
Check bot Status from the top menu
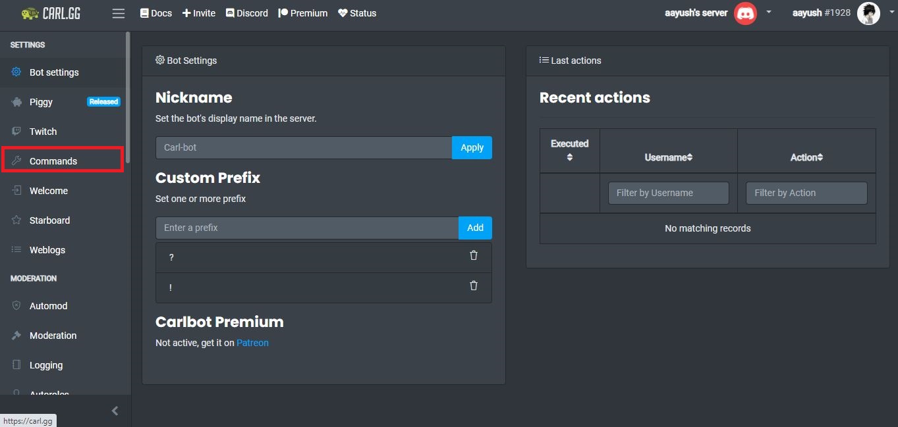[x=357, y=13]
